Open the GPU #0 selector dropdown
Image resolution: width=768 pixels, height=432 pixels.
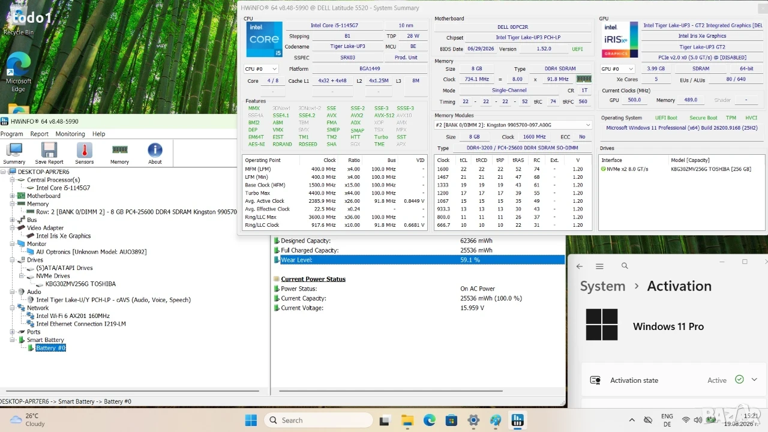pyautogui.click(x=617, y=69)
